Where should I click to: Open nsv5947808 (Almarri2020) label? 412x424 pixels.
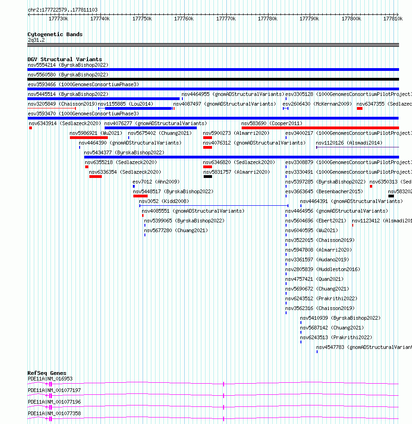(x=319, y=250)
